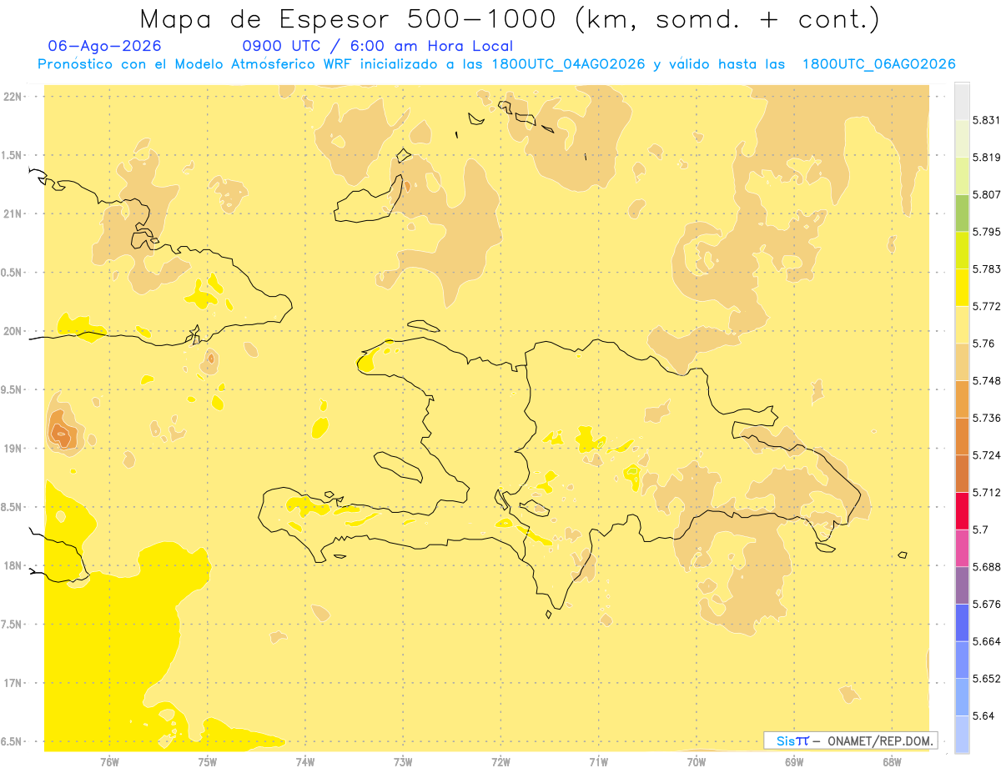Click the 68W longitude label
The height and width of the screenshot is (773, 1001).
tap(892, 762)
